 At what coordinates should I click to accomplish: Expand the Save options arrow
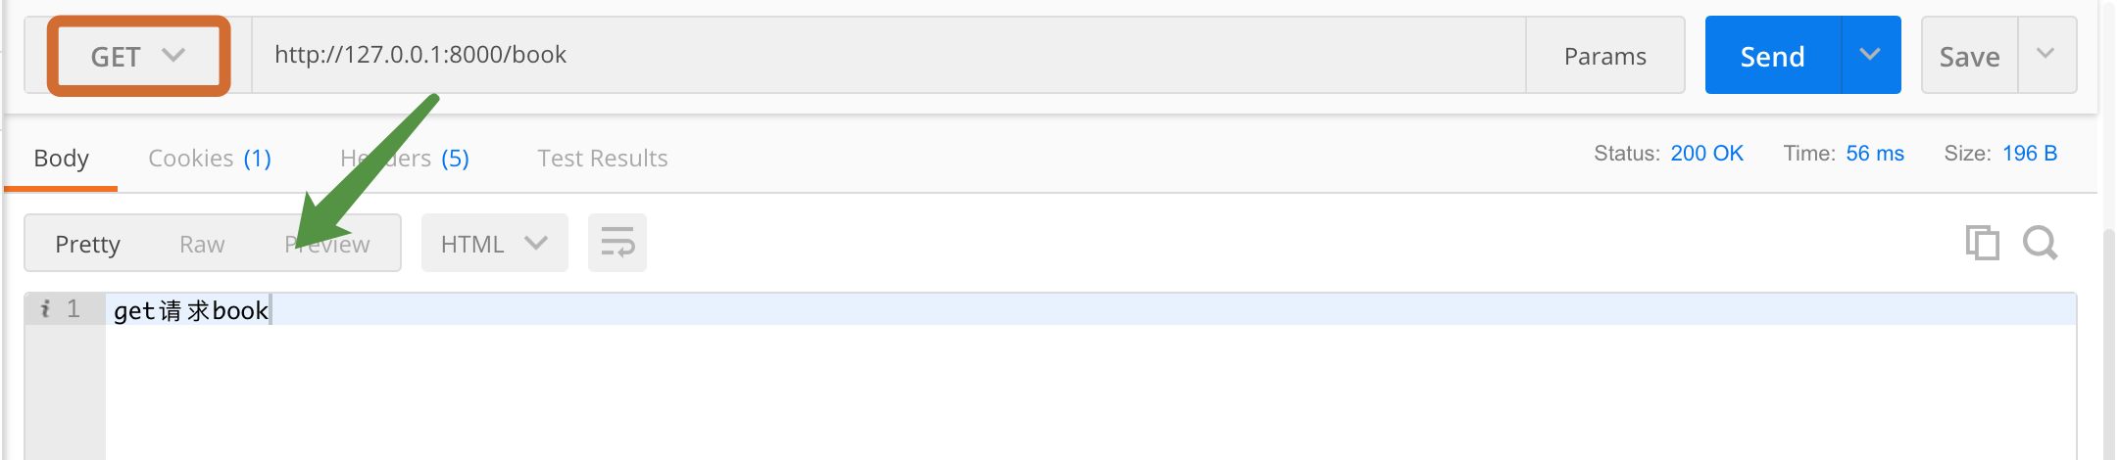pyautogui.click(x=2046, y=55)
